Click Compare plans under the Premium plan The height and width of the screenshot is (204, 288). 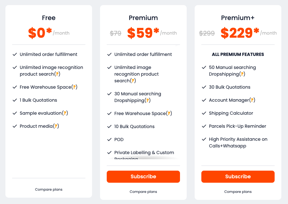pos(143,192)
